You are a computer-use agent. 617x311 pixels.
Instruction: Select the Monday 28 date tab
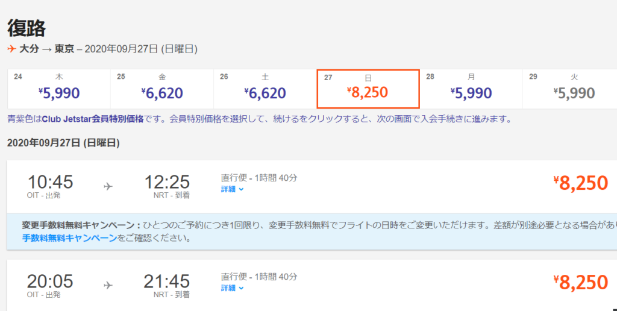coord(471,87)
